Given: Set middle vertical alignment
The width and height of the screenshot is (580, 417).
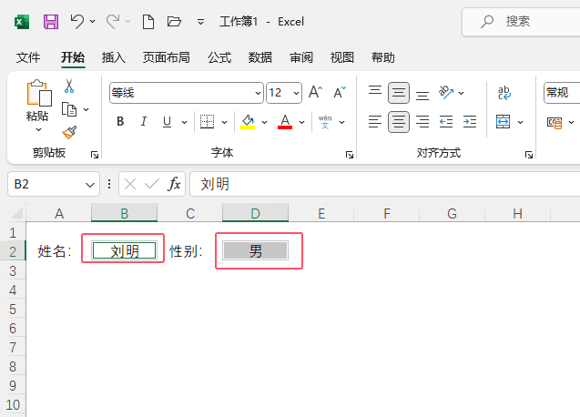Looking at the screenshot, I should (399, 93).
